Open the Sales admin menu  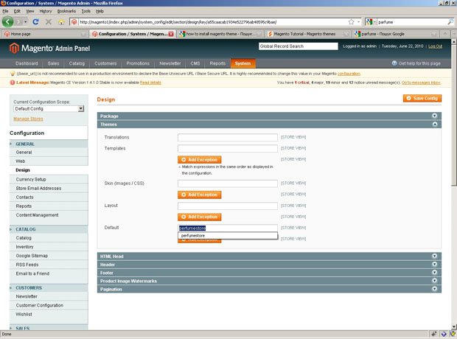coord(53,63)
